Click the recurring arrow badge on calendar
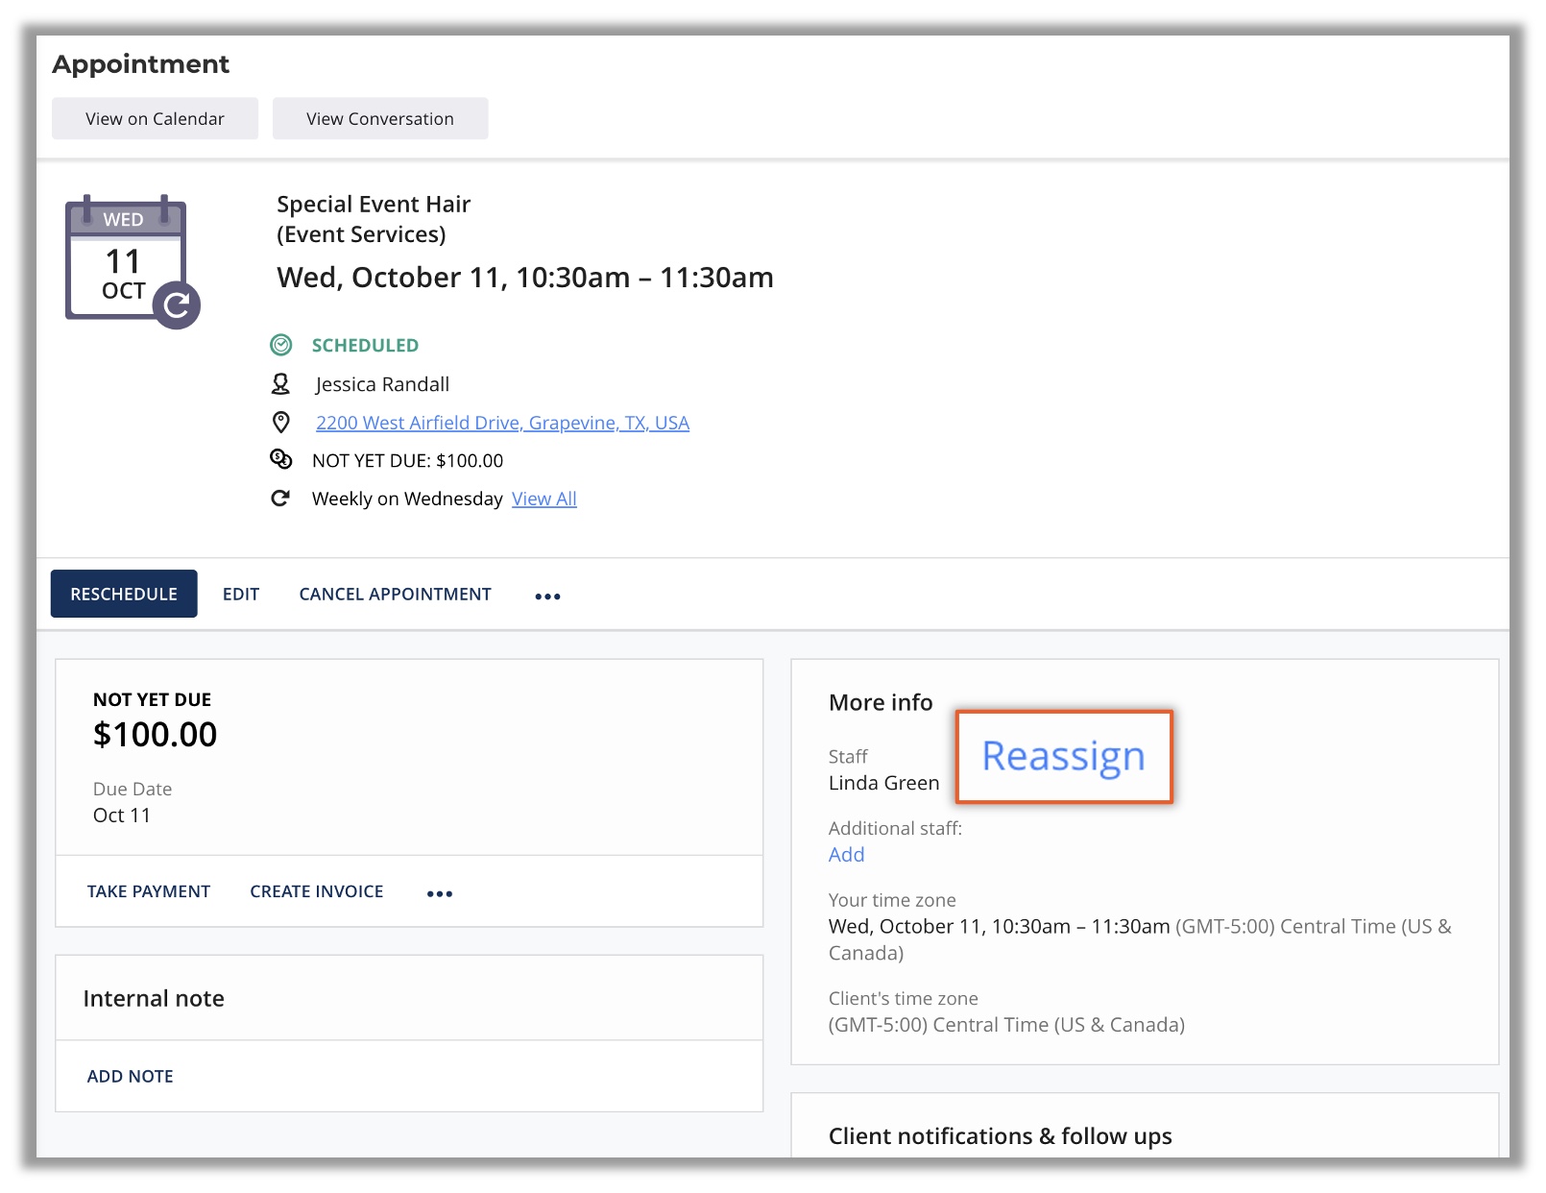Image resolution: width=1546 pixels, height=1193 pixels. (x=177, y=305)
